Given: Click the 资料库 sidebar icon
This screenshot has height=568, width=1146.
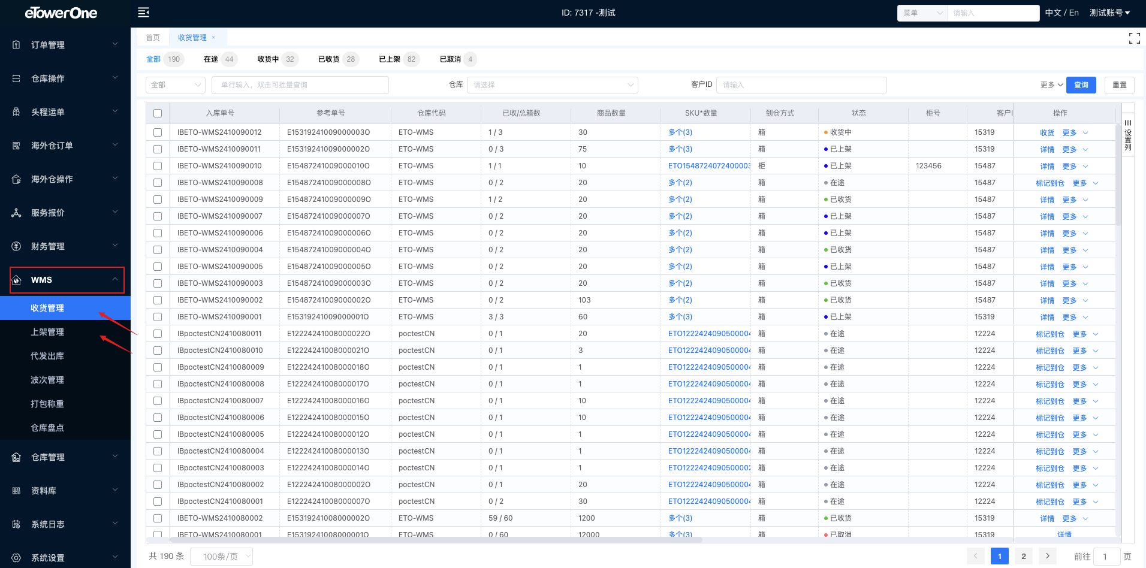Looking at the screenshot, I should click(x=17, y=491).
